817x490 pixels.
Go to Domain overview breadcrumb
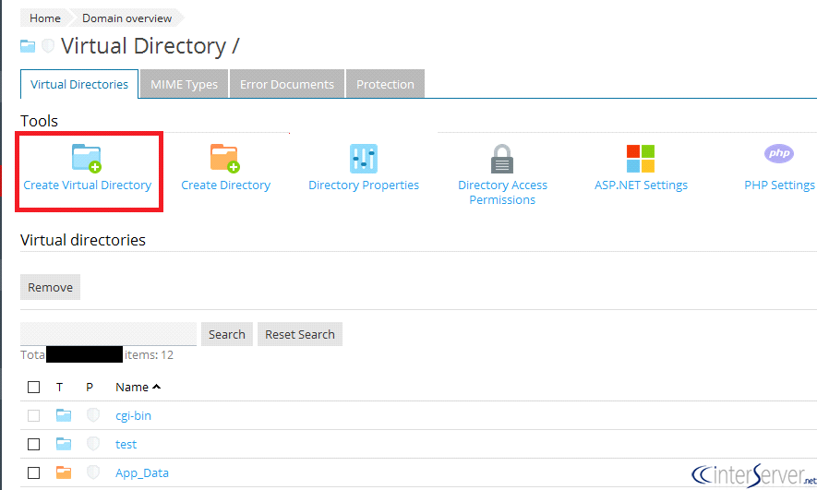tap(126, 18)
